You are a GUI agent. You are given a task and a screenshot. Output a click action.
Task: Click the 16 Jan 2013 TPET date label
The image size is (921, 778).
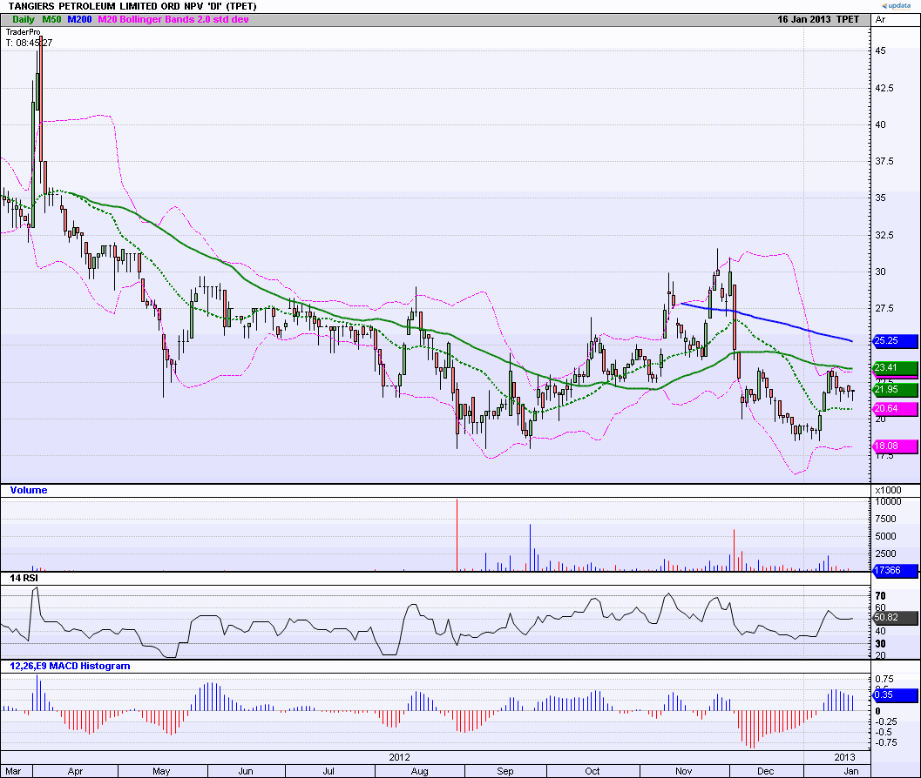(818, 19)
